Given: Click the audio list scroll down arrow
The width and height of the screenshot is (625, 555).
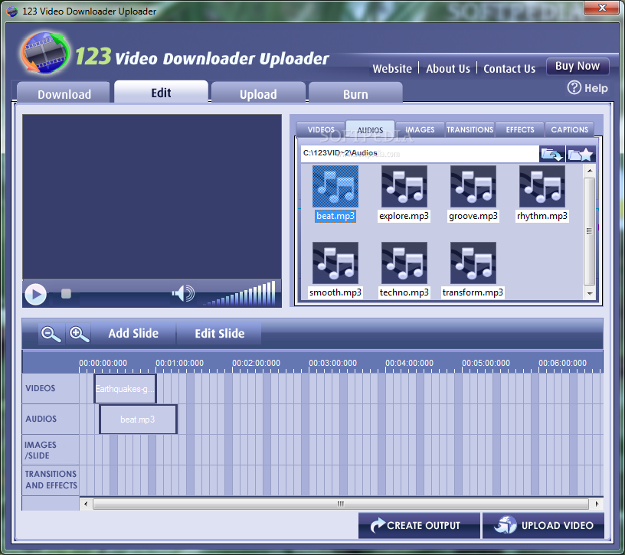Looking at the screenshot, I should pyautogui.click(x=590, y=294).
